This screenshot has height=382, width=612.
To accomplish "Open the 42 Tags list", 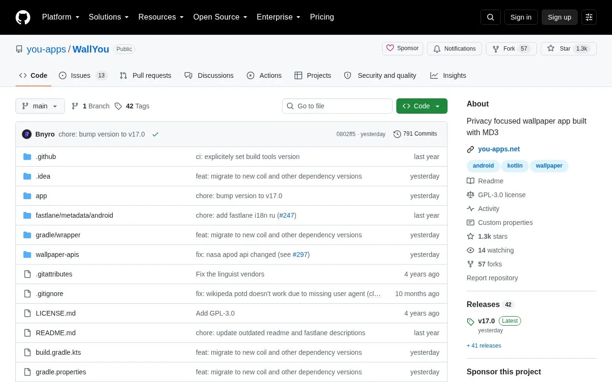I will point(132,106).
